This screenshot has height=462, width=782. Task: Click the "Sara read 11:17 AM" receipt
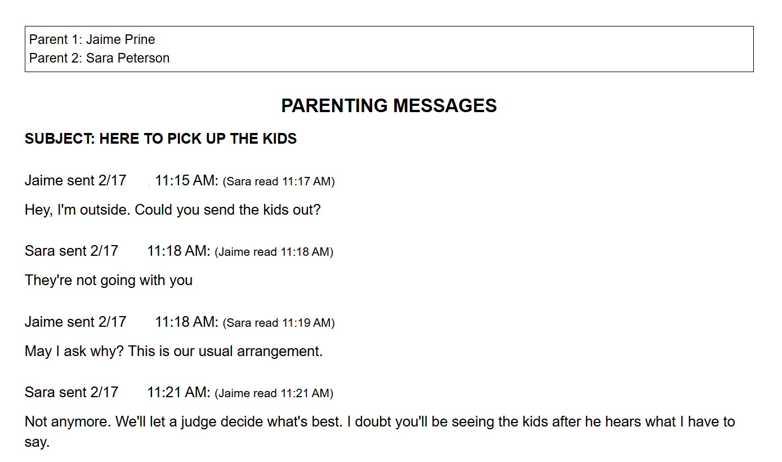point(279,181)
